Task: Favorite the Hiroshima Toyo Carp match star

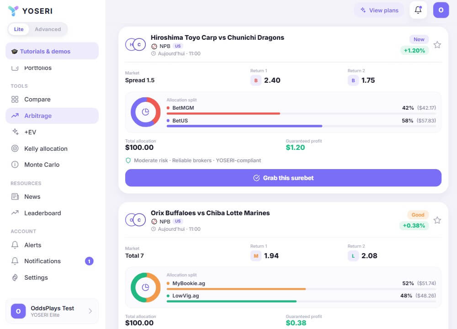Action: click(437, 45)
